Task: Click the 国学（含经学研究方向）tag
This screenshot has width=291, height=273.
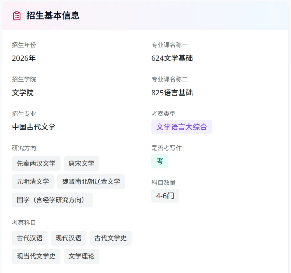Action: (52, 200)
